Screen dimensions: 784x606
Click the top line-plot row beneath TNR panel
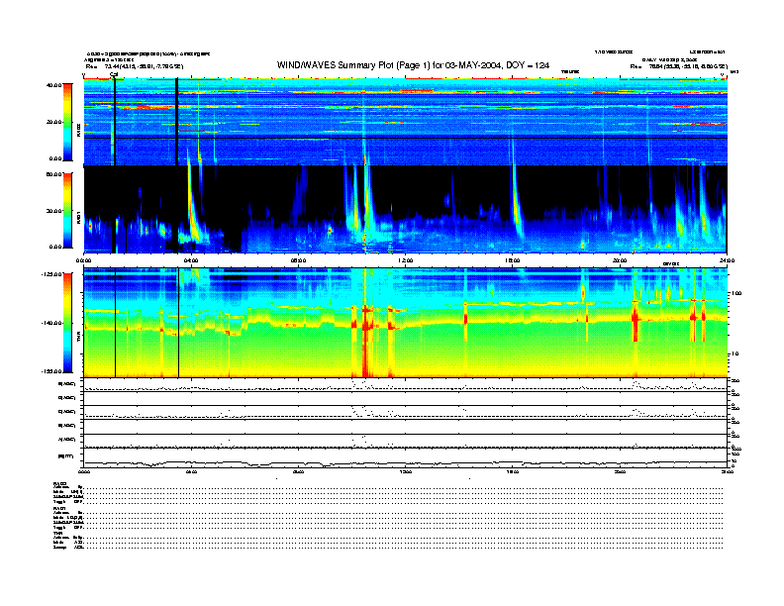(x=406, y=384)
